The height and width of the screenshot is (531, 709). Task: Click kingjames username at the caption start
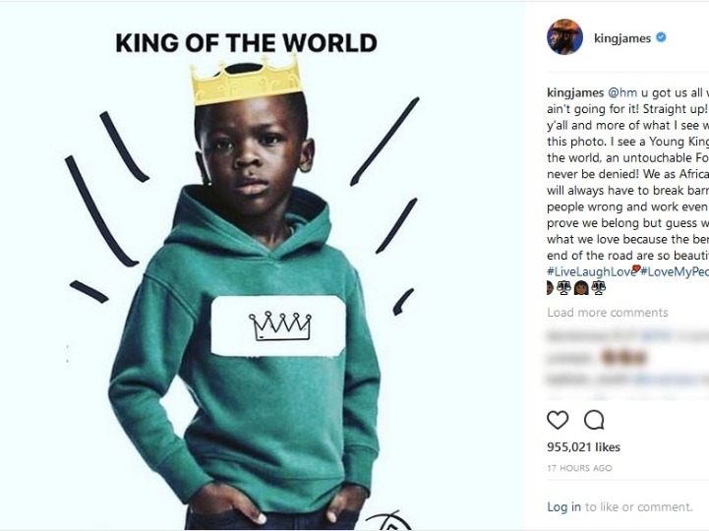[575, 93]
